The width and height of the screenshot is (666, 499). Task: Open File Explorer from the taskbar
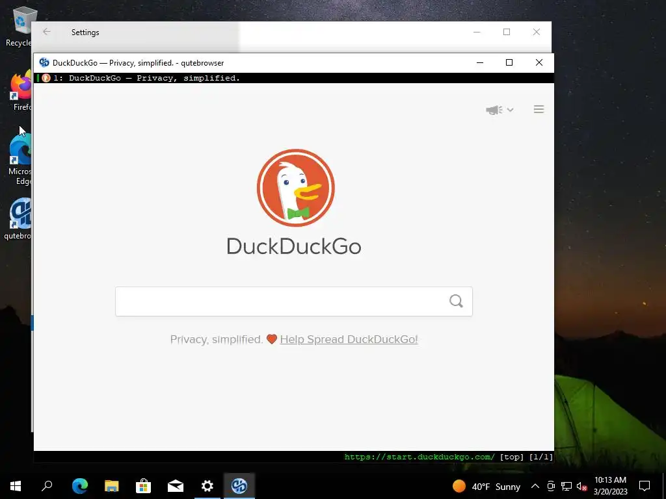[x=112, y=486]
